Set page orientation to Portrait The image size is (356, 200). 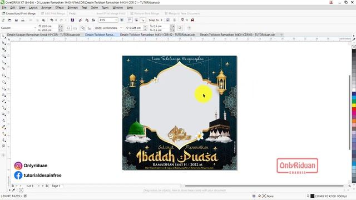coord(68,28)
